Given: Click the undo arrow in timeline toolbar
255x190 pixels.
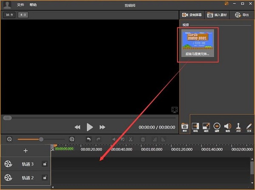Looking at the screenshot, I should click(x=88, y=139).
